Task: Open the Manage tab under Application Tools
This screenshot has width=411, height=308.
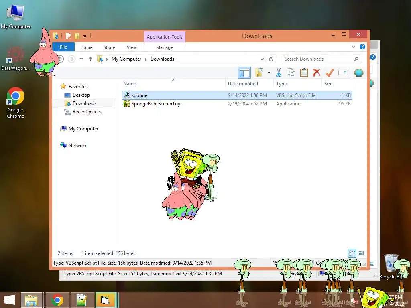Action: click(165, 47)
